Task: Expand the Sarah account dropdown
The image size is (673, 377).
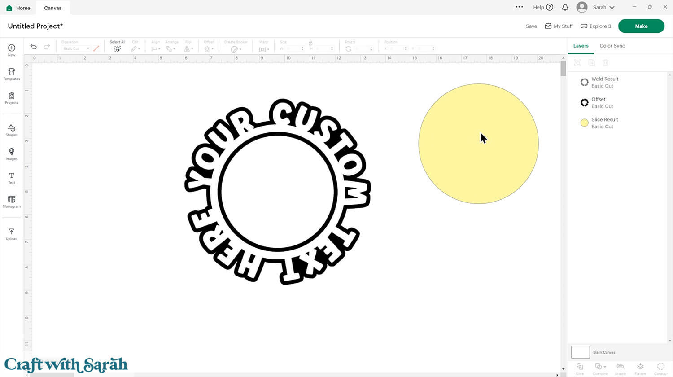Action: click(x=603, y=7)
